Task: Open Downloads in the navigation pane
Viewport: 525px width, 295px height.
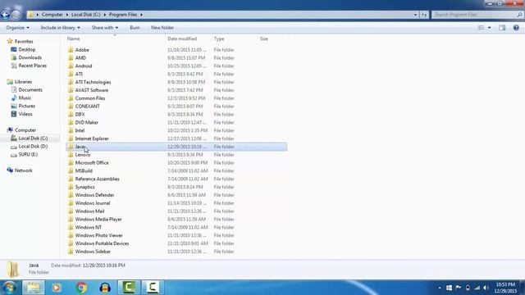Action: 30,57
